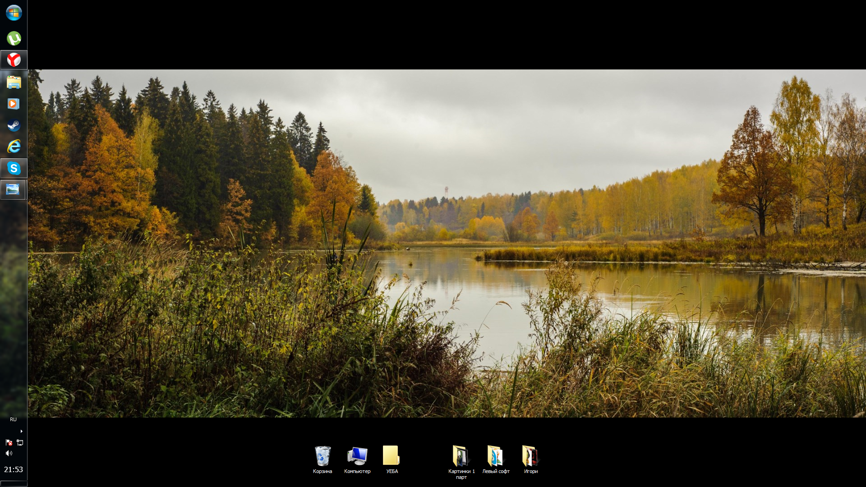
Task: Launch Internet Explorer from the taskbar
Action: point(14,146)
